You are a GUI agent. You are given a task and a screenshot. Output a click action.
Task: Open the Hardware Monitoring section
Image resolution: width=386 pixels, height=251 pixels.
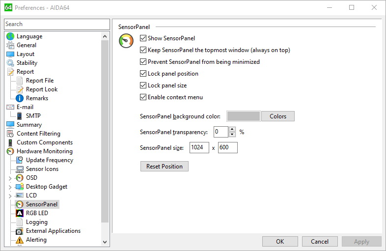point(45,151)
